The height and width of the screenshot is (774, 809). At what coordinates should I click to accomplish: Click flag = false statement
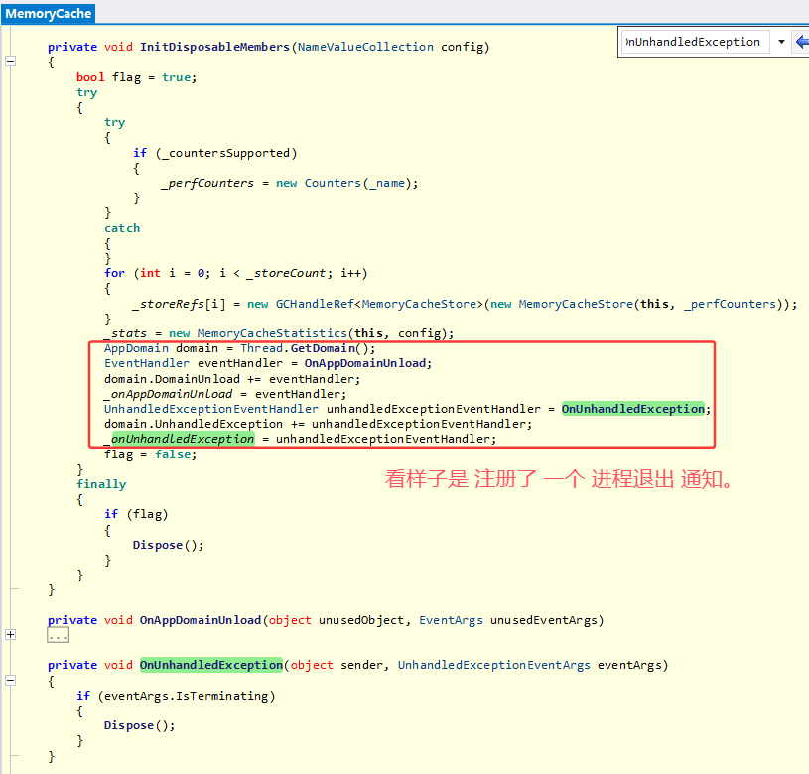(x=150, y=454)
